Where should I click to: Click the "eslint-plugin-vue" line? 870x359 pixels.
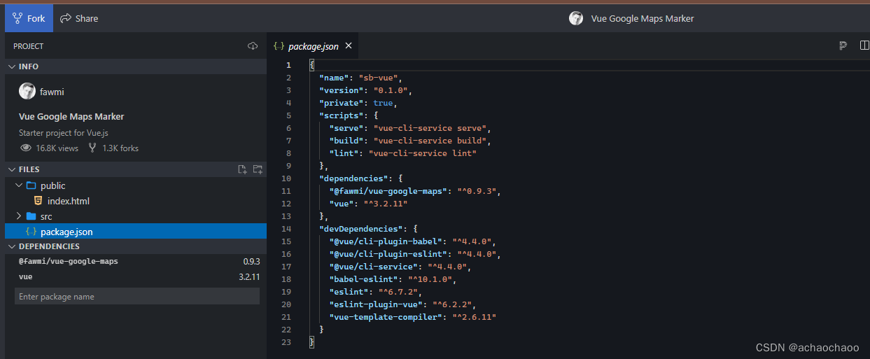tap(403, 304)
